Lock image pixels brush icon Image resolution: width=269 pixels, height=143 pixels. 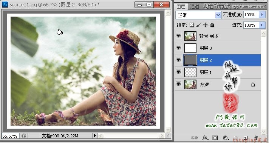[x=198, y=25]
